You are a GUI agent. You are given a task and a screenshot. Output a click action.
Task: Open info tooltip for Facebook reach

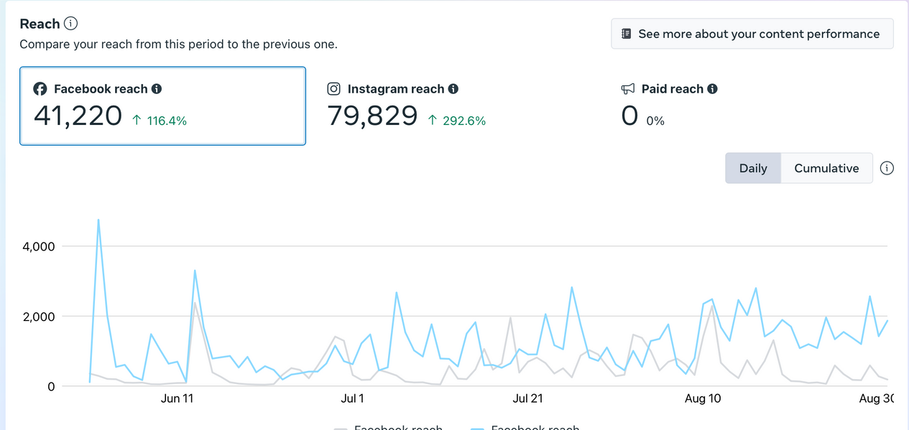(x=157, y=89)
